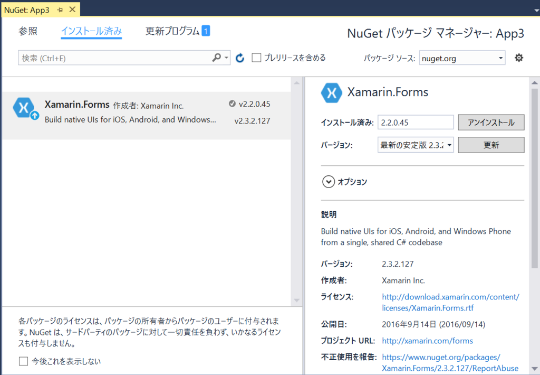Click v2.3.2.127 in package row
Image resolution: width=540 pixels, height=375 pixels.
point(252,121)
